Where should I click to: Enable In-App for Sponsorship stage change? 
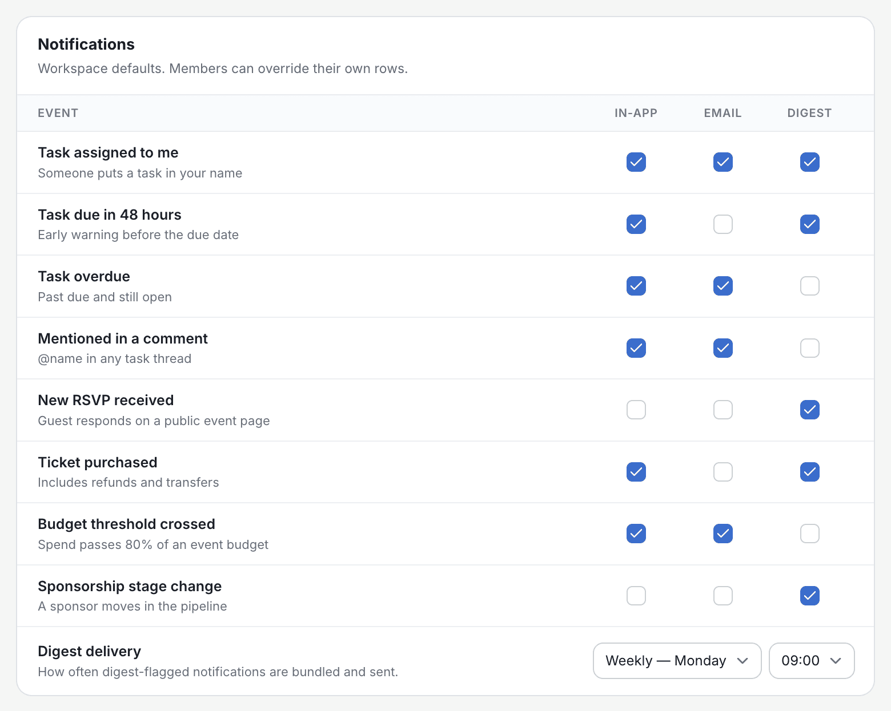[636, 596]
